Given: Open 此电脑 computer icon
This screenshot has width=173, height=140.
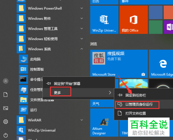Looking at the screenshot, I should pyautogui.click(x=24, y=59).
